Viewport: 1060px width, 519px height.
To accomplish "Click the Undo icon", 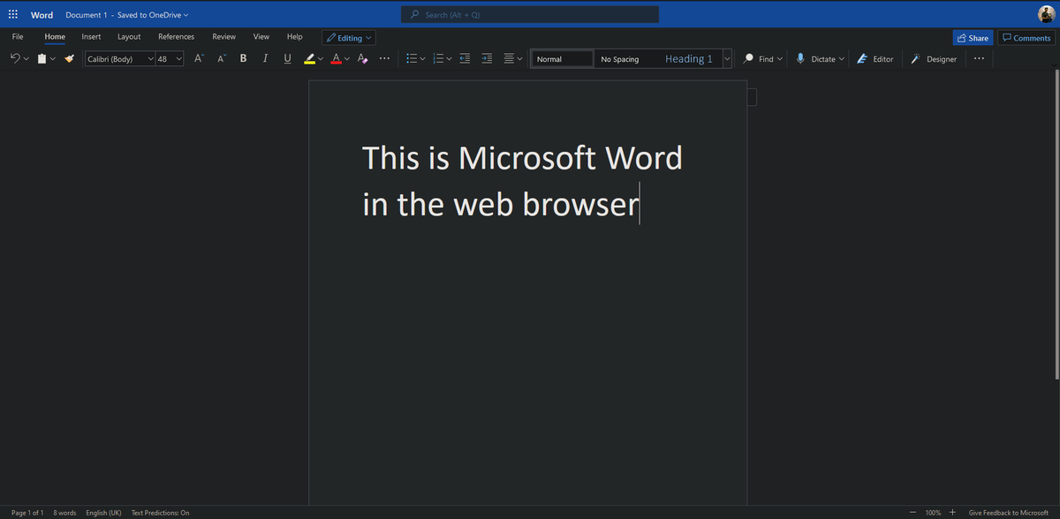I will 15,58.
